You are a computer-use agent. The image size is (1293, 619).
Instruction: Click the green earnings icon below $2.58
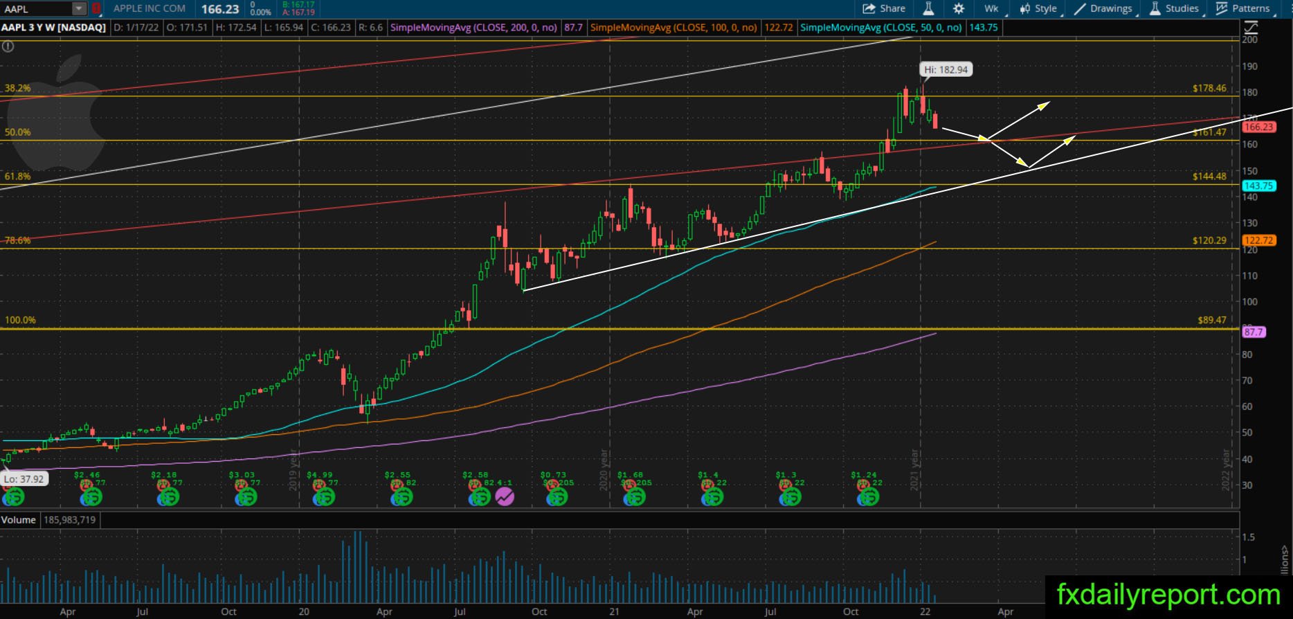point(480,496)
